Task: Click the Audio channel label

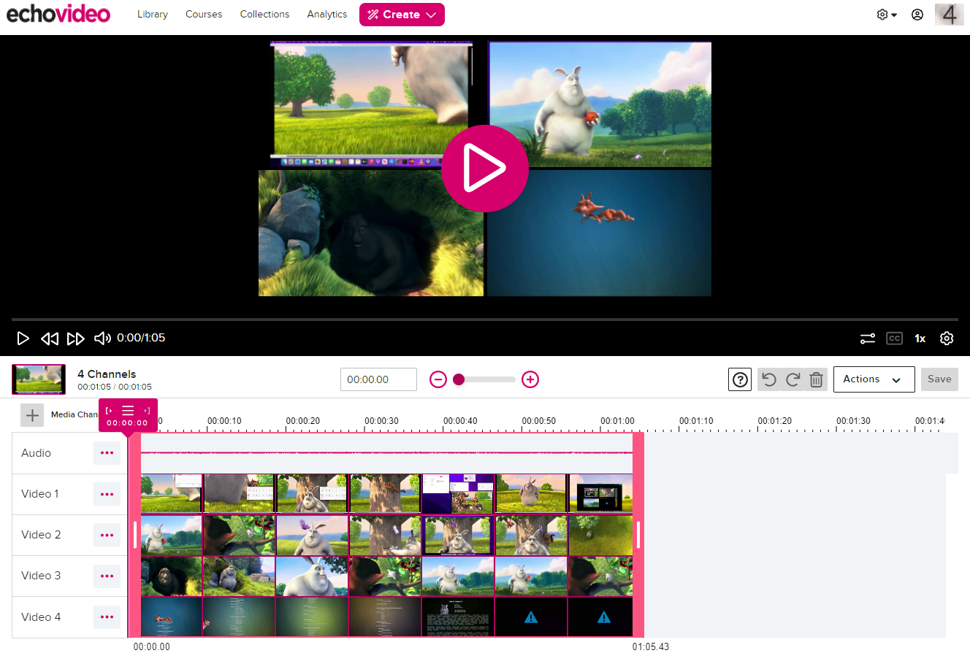Action: pos(37,453)
